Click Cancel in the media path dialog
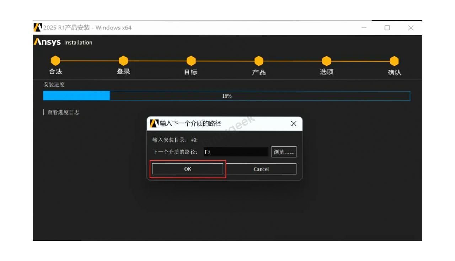The height and width of the screenshot is (261, 455). (x=261, y=169)
